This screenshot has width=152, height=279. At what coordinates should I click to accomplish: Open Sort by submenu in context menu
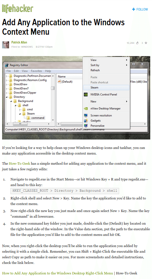pyautogui.click(x=106, y=65)
